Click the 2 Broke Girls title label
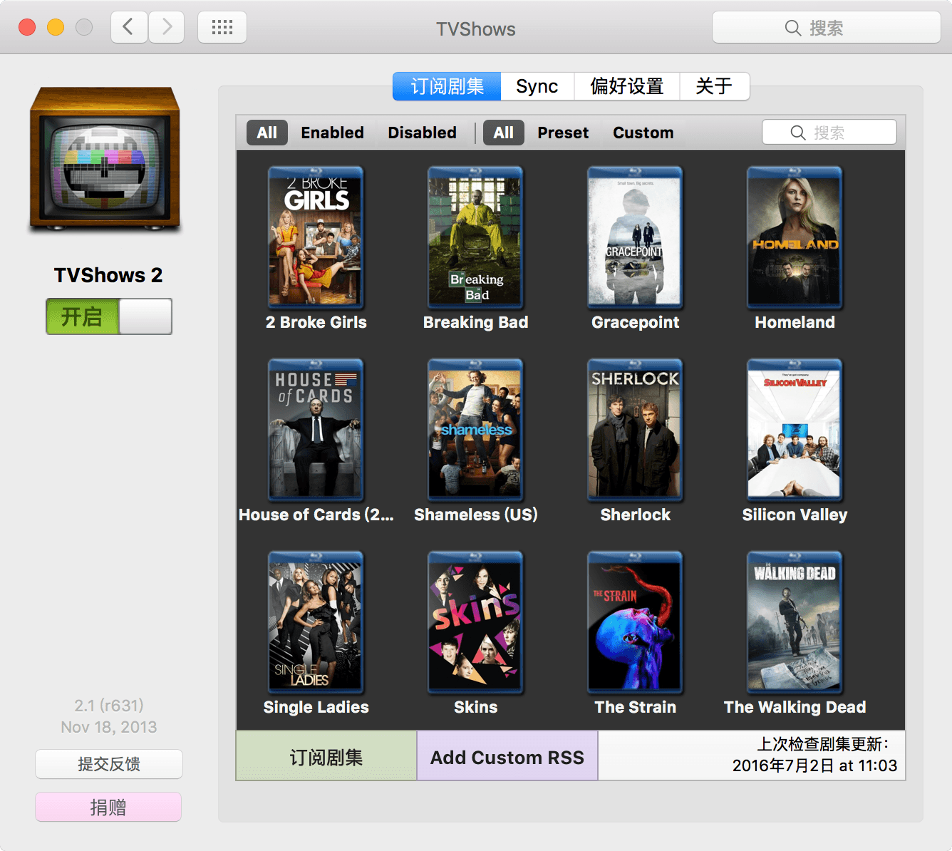Viewport: 952px width, 851px height. 316,322
